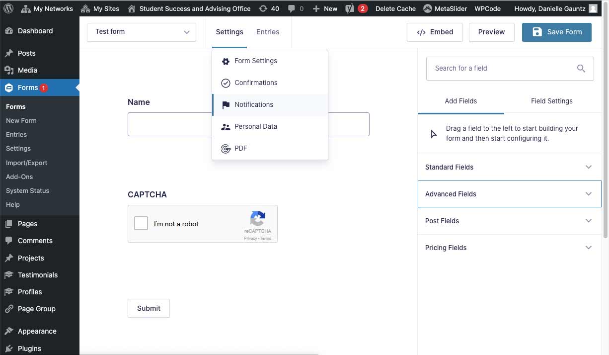The height and width of the screenshot is (355, 609).
Task: Open New Form submenu link
Action: 21,120
